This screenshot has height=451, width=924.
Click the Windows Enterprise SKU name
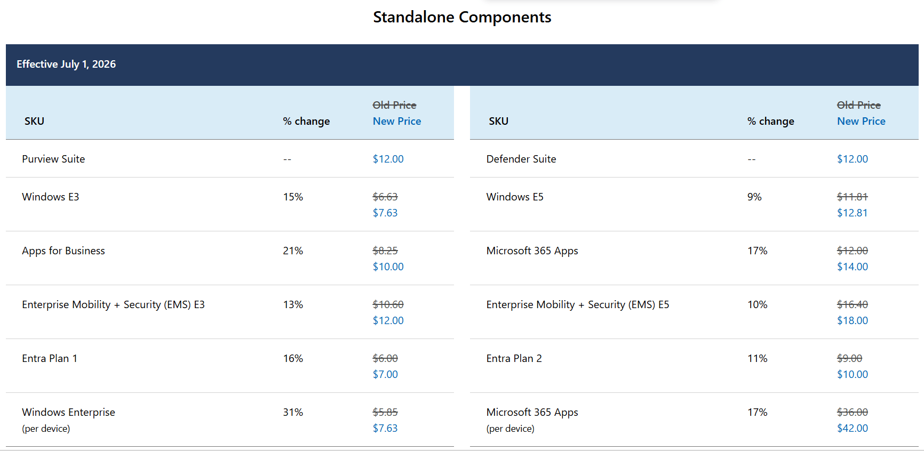[x=68, y=412]
